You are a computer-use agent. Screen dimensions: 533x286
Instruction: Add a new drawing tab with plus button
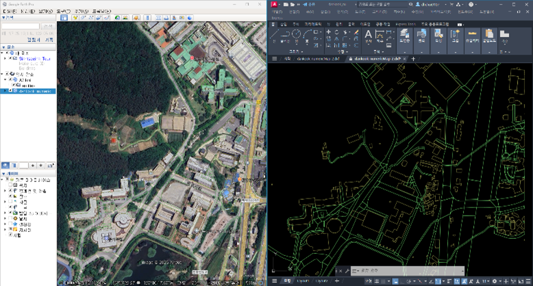tap(413, 59)
